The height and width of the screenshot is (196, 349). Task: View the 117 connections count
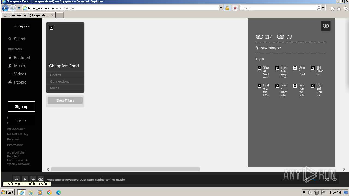(x=264, y=37)
